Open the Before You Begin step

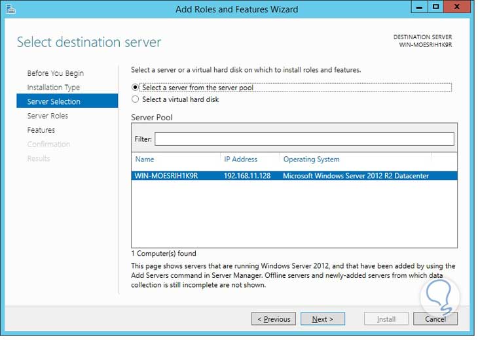55,73
